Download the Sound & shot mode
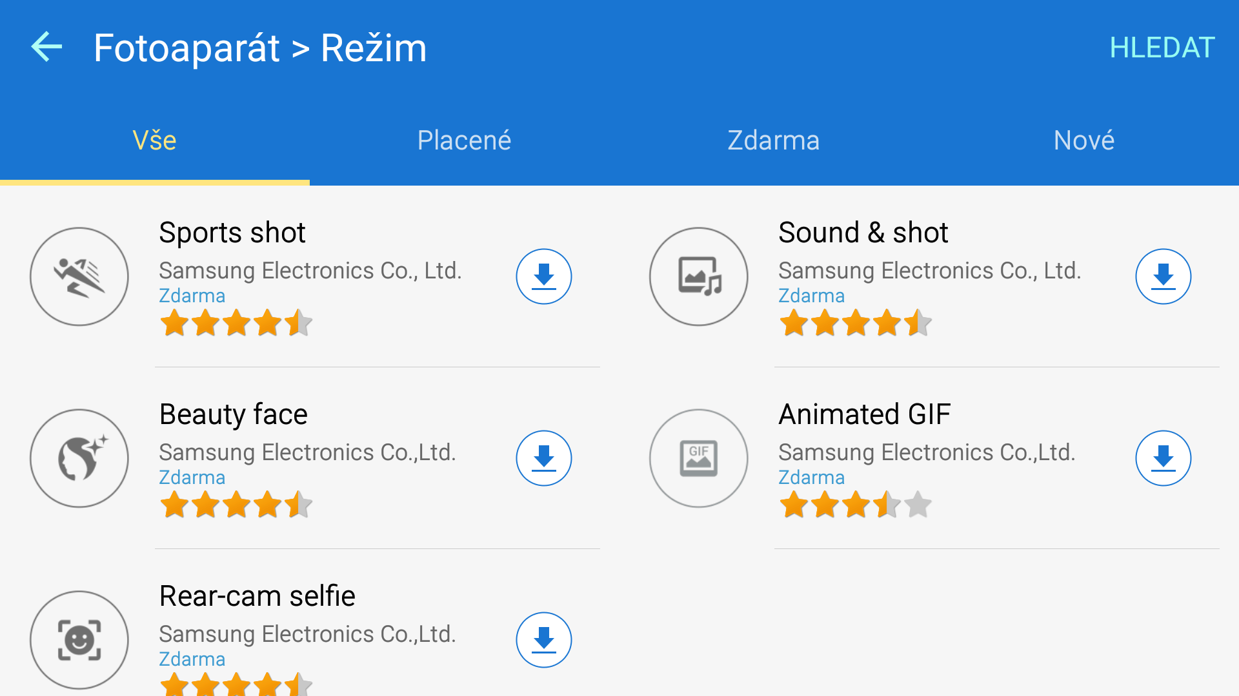1239x696 pixels. (x=1163, y=276)
